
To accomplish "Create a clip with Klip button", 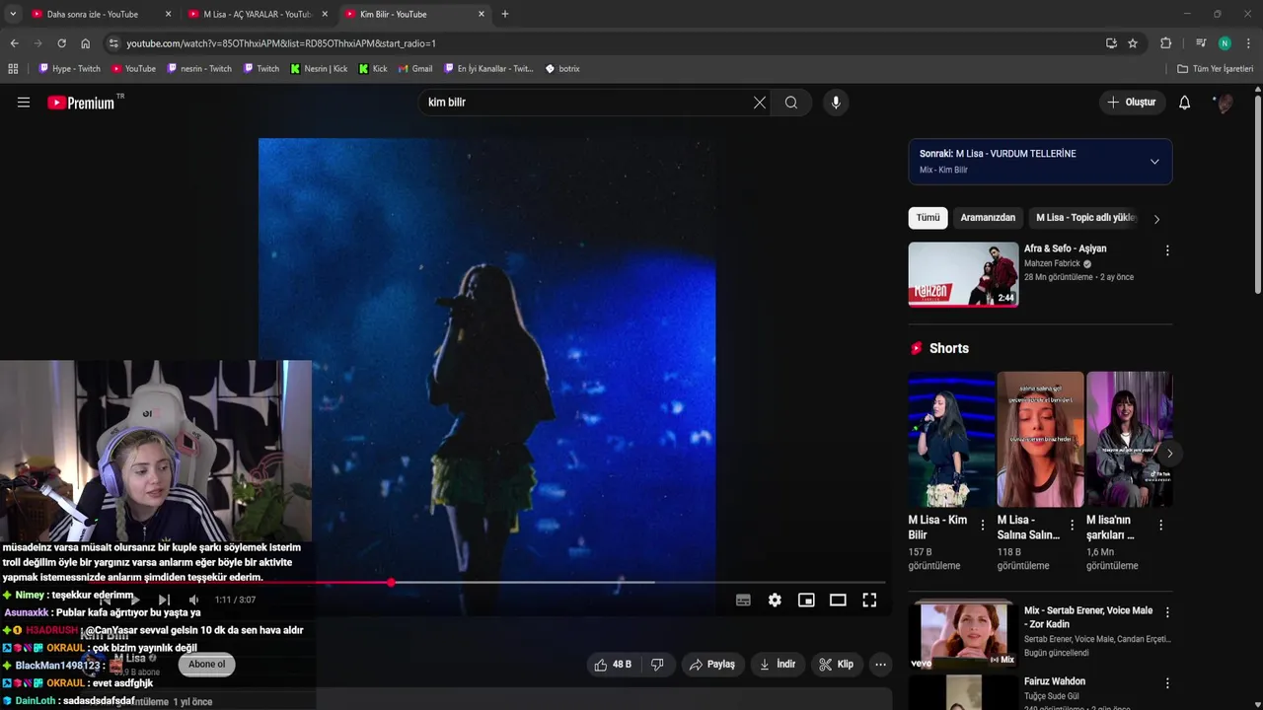I will (836, 665).
